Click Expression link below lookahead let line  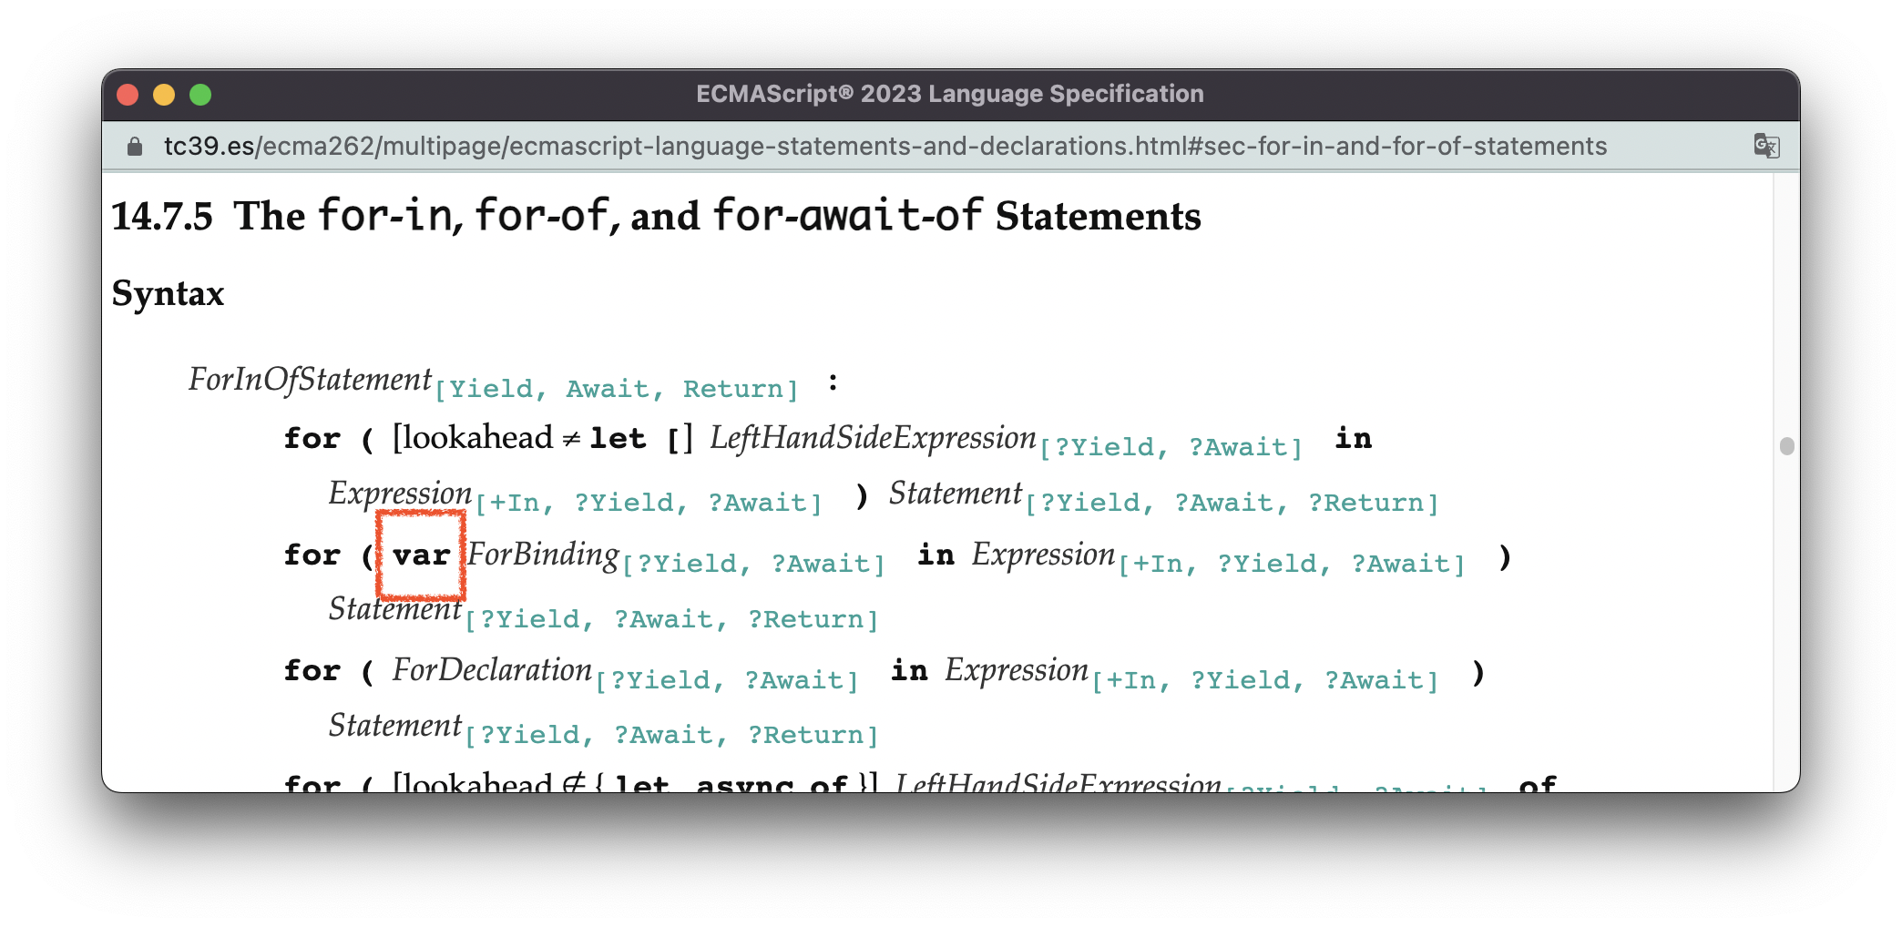tap(400, 493)
